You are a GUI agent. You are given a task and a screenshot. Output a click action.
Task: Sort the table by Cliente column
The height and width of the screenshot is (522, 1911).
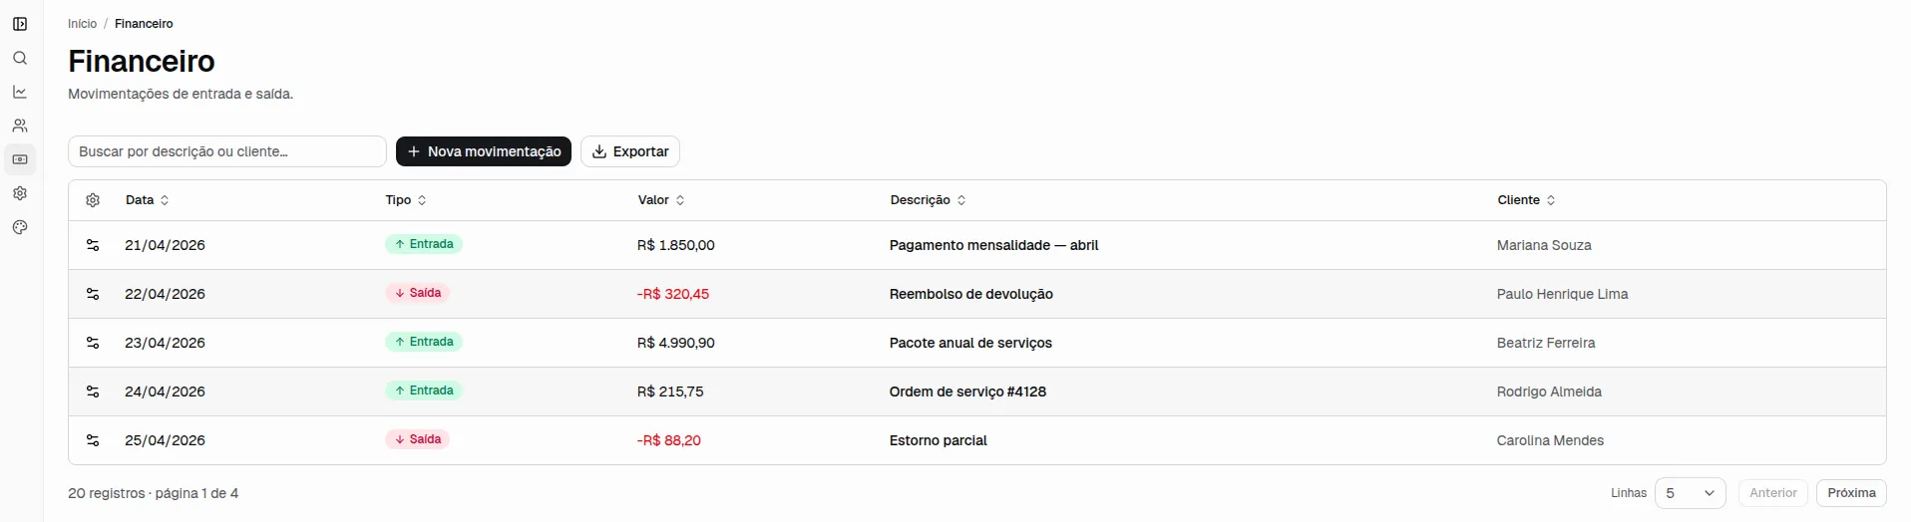(1526, 200)
